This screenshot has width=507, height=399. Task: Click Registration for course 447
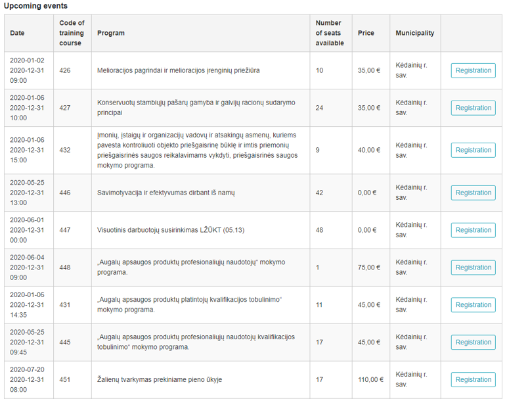pyautogui.click(x=473, y=230)
